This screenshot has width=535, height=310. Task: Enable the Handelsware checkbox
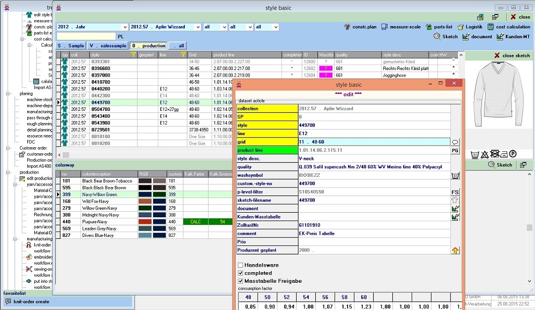pos(241,265)
